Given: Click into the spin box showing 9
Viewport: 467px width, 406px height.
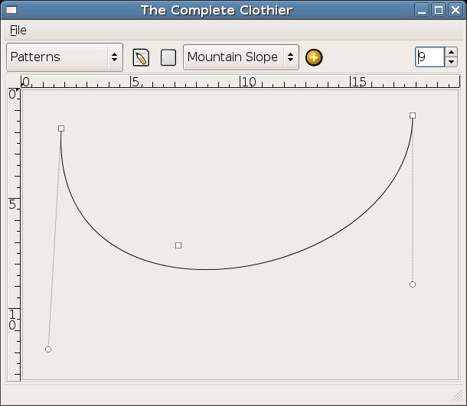Looking at the screenshot, I should pos(429,57).
